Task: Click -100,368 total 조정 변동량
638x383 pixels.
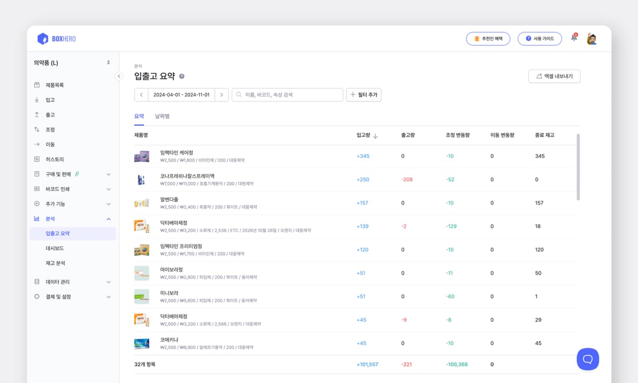Action: 457,364
